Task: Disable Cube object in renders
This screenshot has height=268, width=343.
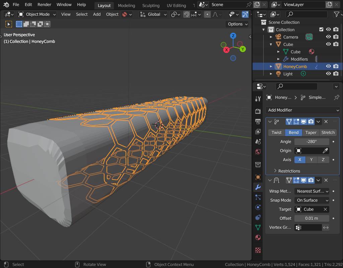Action: (x=336, y=44)
